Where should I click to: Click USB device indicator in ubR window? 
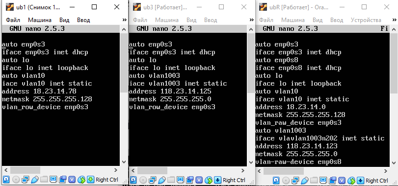click(305, 181)
